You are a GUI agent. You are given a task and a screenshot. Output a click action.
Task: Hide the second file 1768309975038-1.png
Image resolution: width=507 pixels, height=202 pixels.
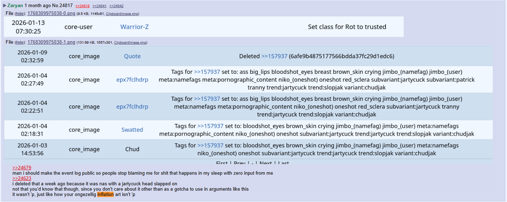[x=20, y=43]
